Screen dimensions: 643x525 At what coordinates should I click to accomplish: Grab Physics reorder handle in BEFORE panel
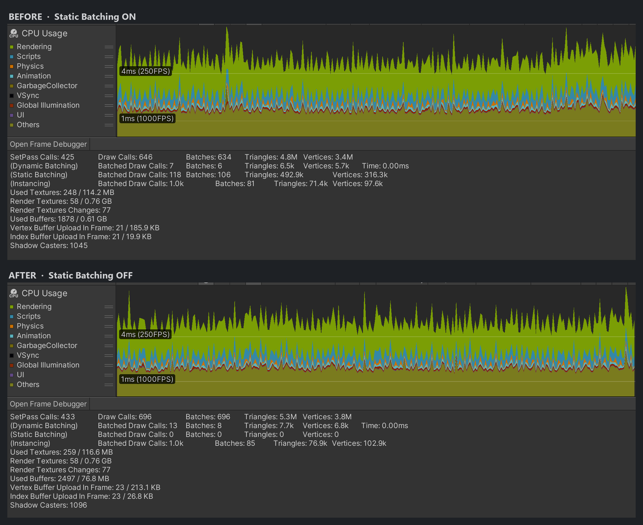[109, 67]
